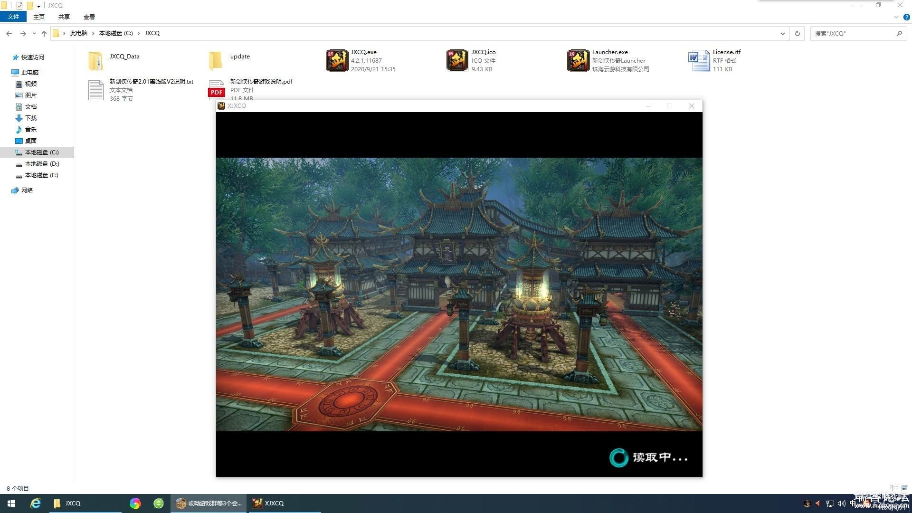This screenshot has width=912, height=513.
Task: Click the new folder quick access icon
Action: (30, 6)
